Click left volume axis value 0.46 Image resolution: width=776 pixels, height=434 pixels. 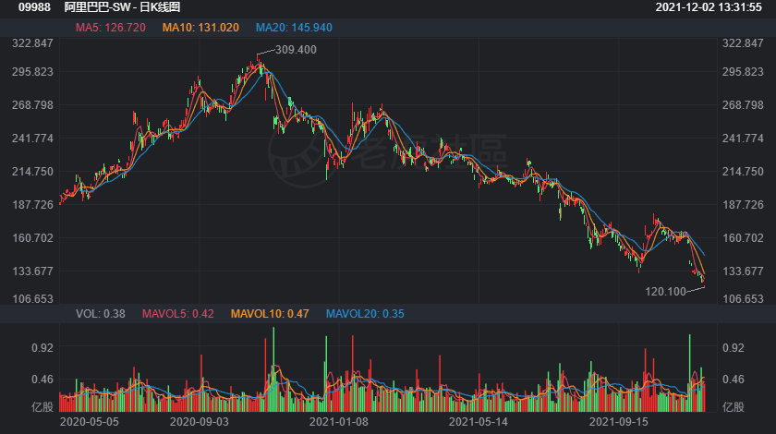42,380
